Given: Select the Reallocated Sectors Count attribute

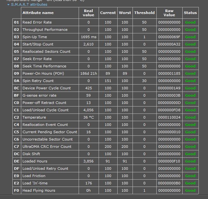Looking at the screenshot, I should [46, 51].
